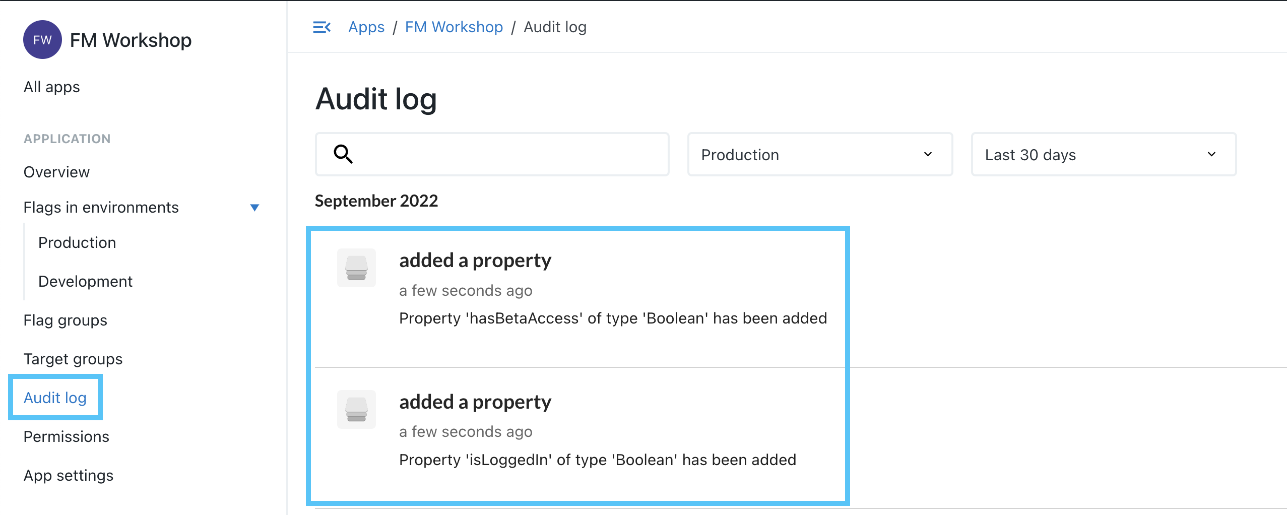The width and height of the screenshot is (1287, 515).
Task: Open the Flag groups page
Action: tap(65, 320)
